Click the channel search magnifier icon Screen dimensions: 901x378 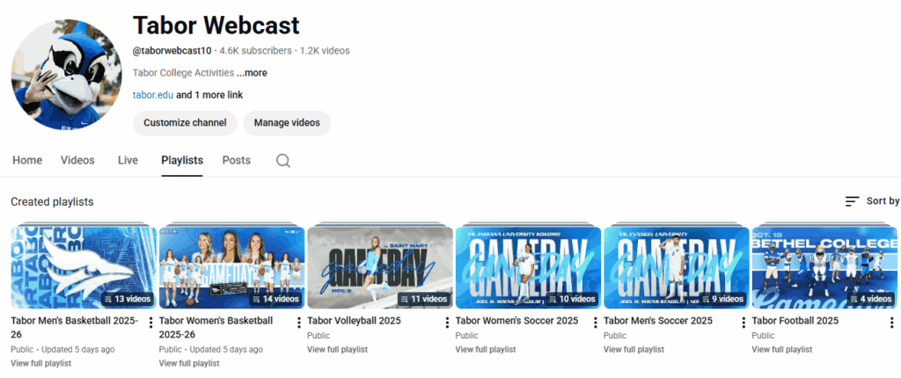click(282, 160)
